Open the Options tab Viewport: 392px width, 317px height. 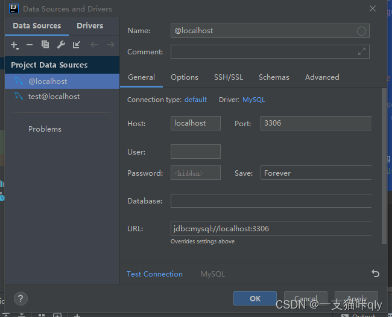point(185,77)
